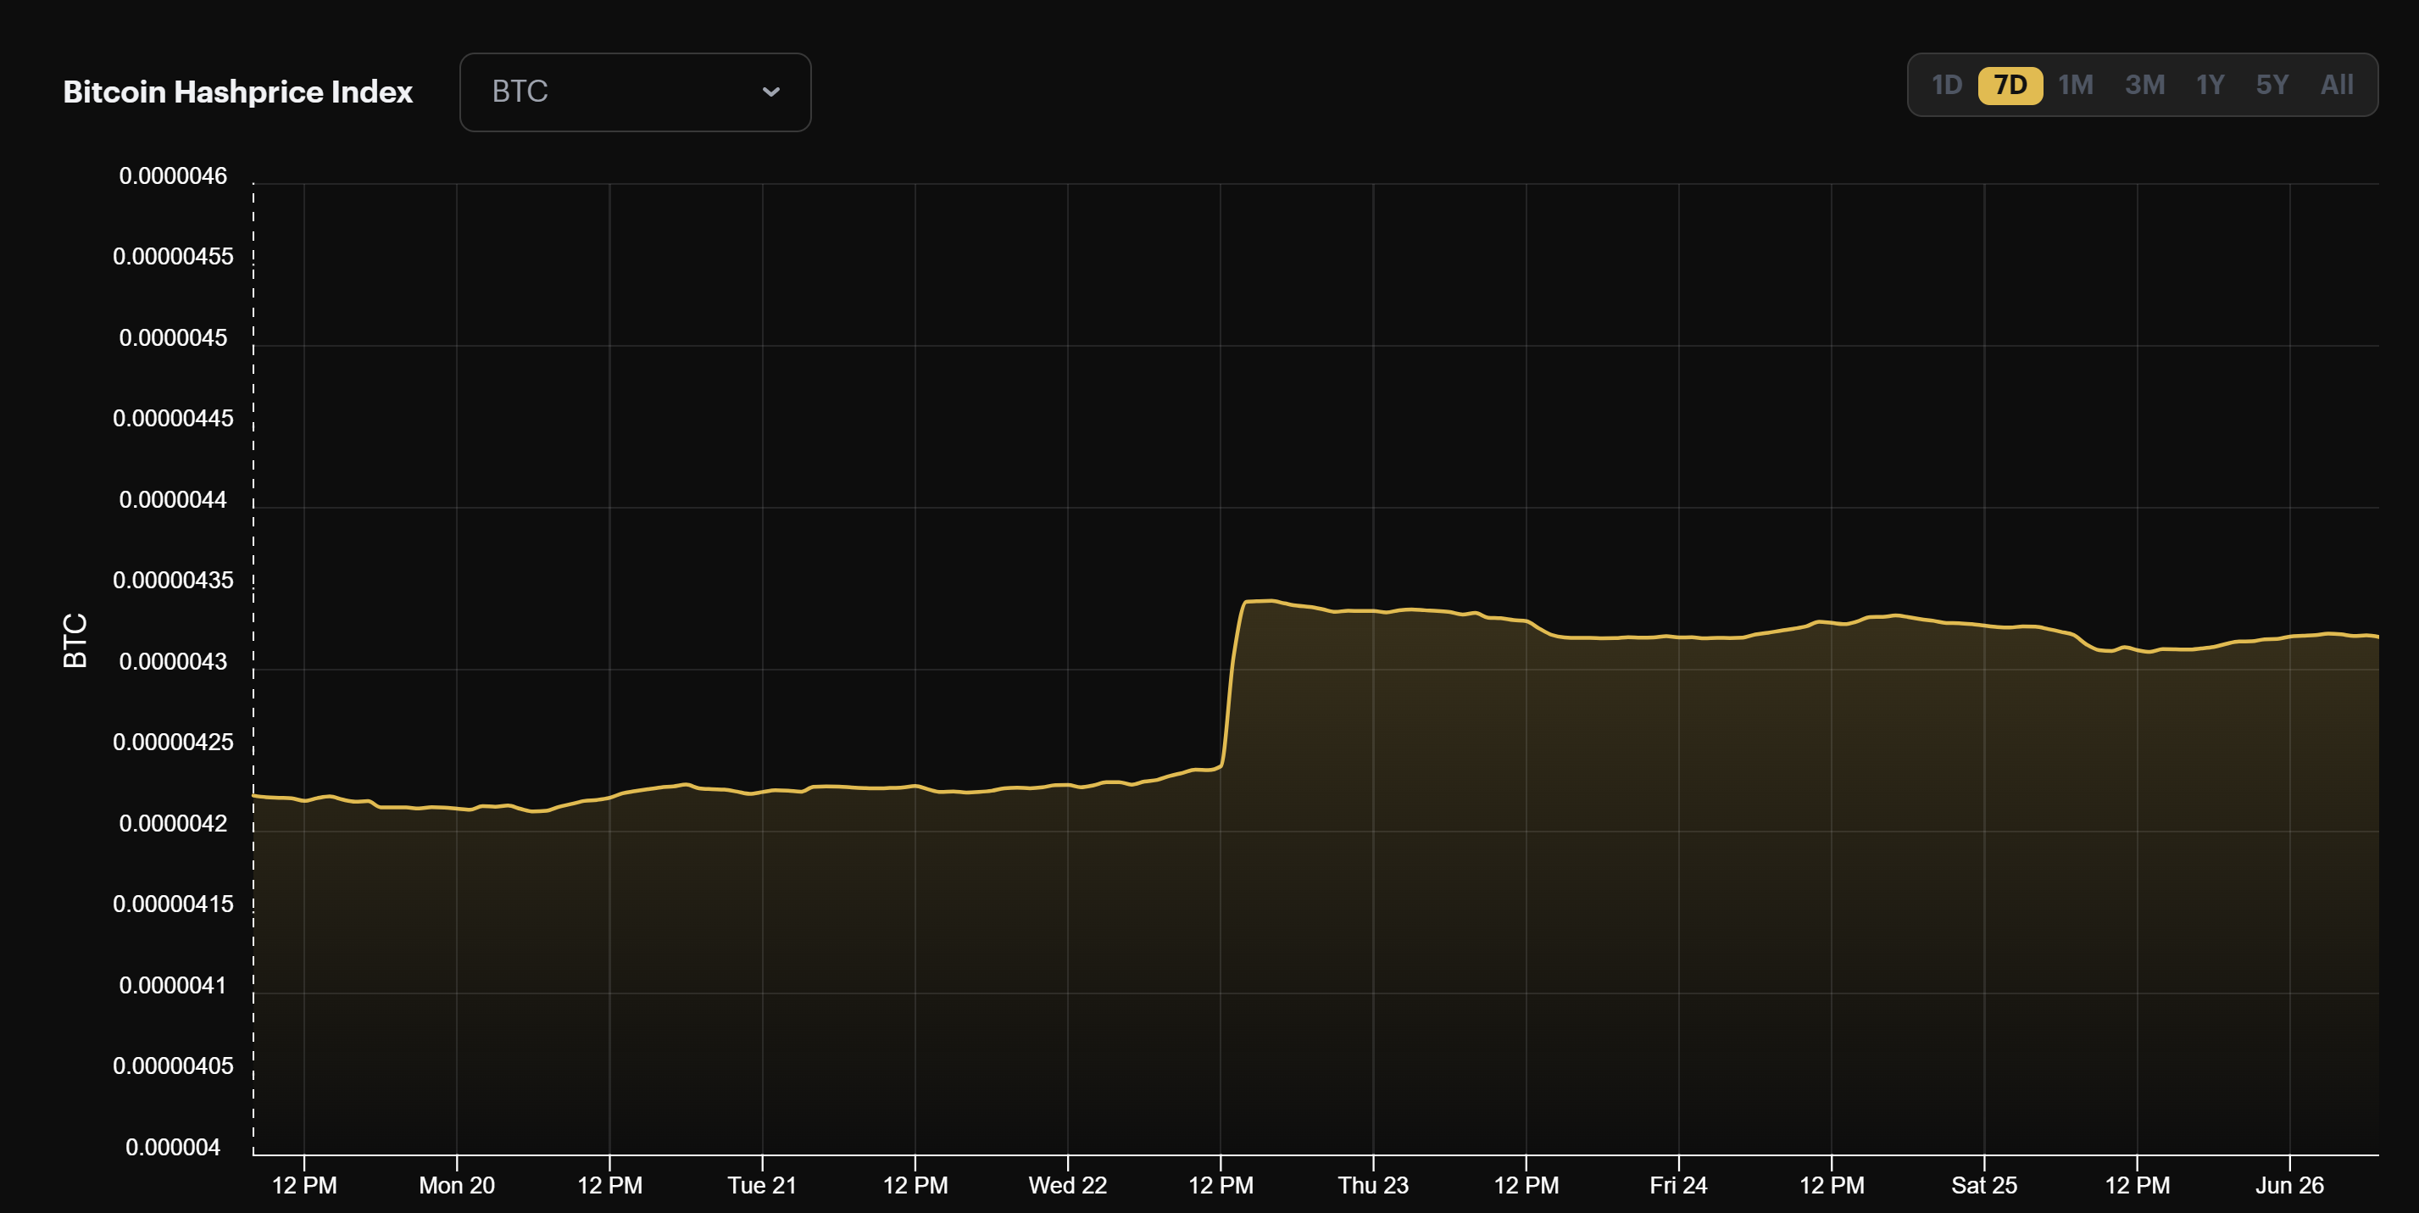The height and width of the screenshot is (1213, 2419).
Task: Click the 0.00000405 y-axis label
Action: 173,1066
